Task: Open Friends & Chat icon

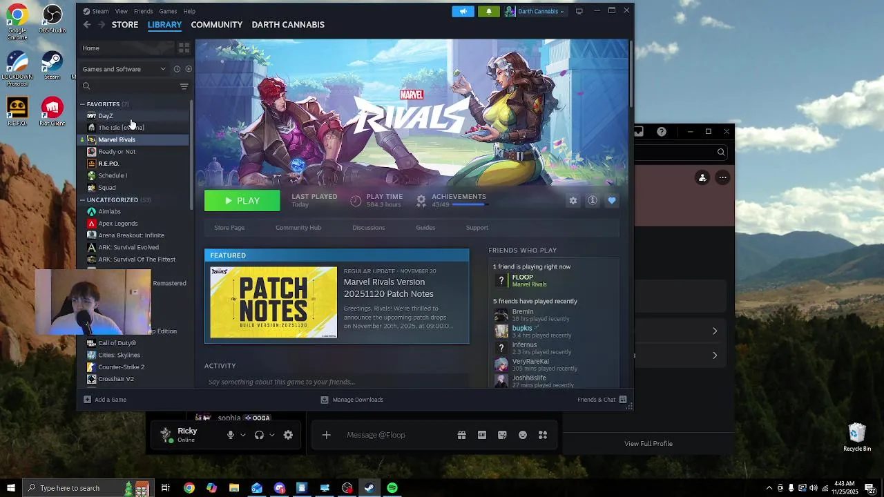Action: [x=623, y=400]
